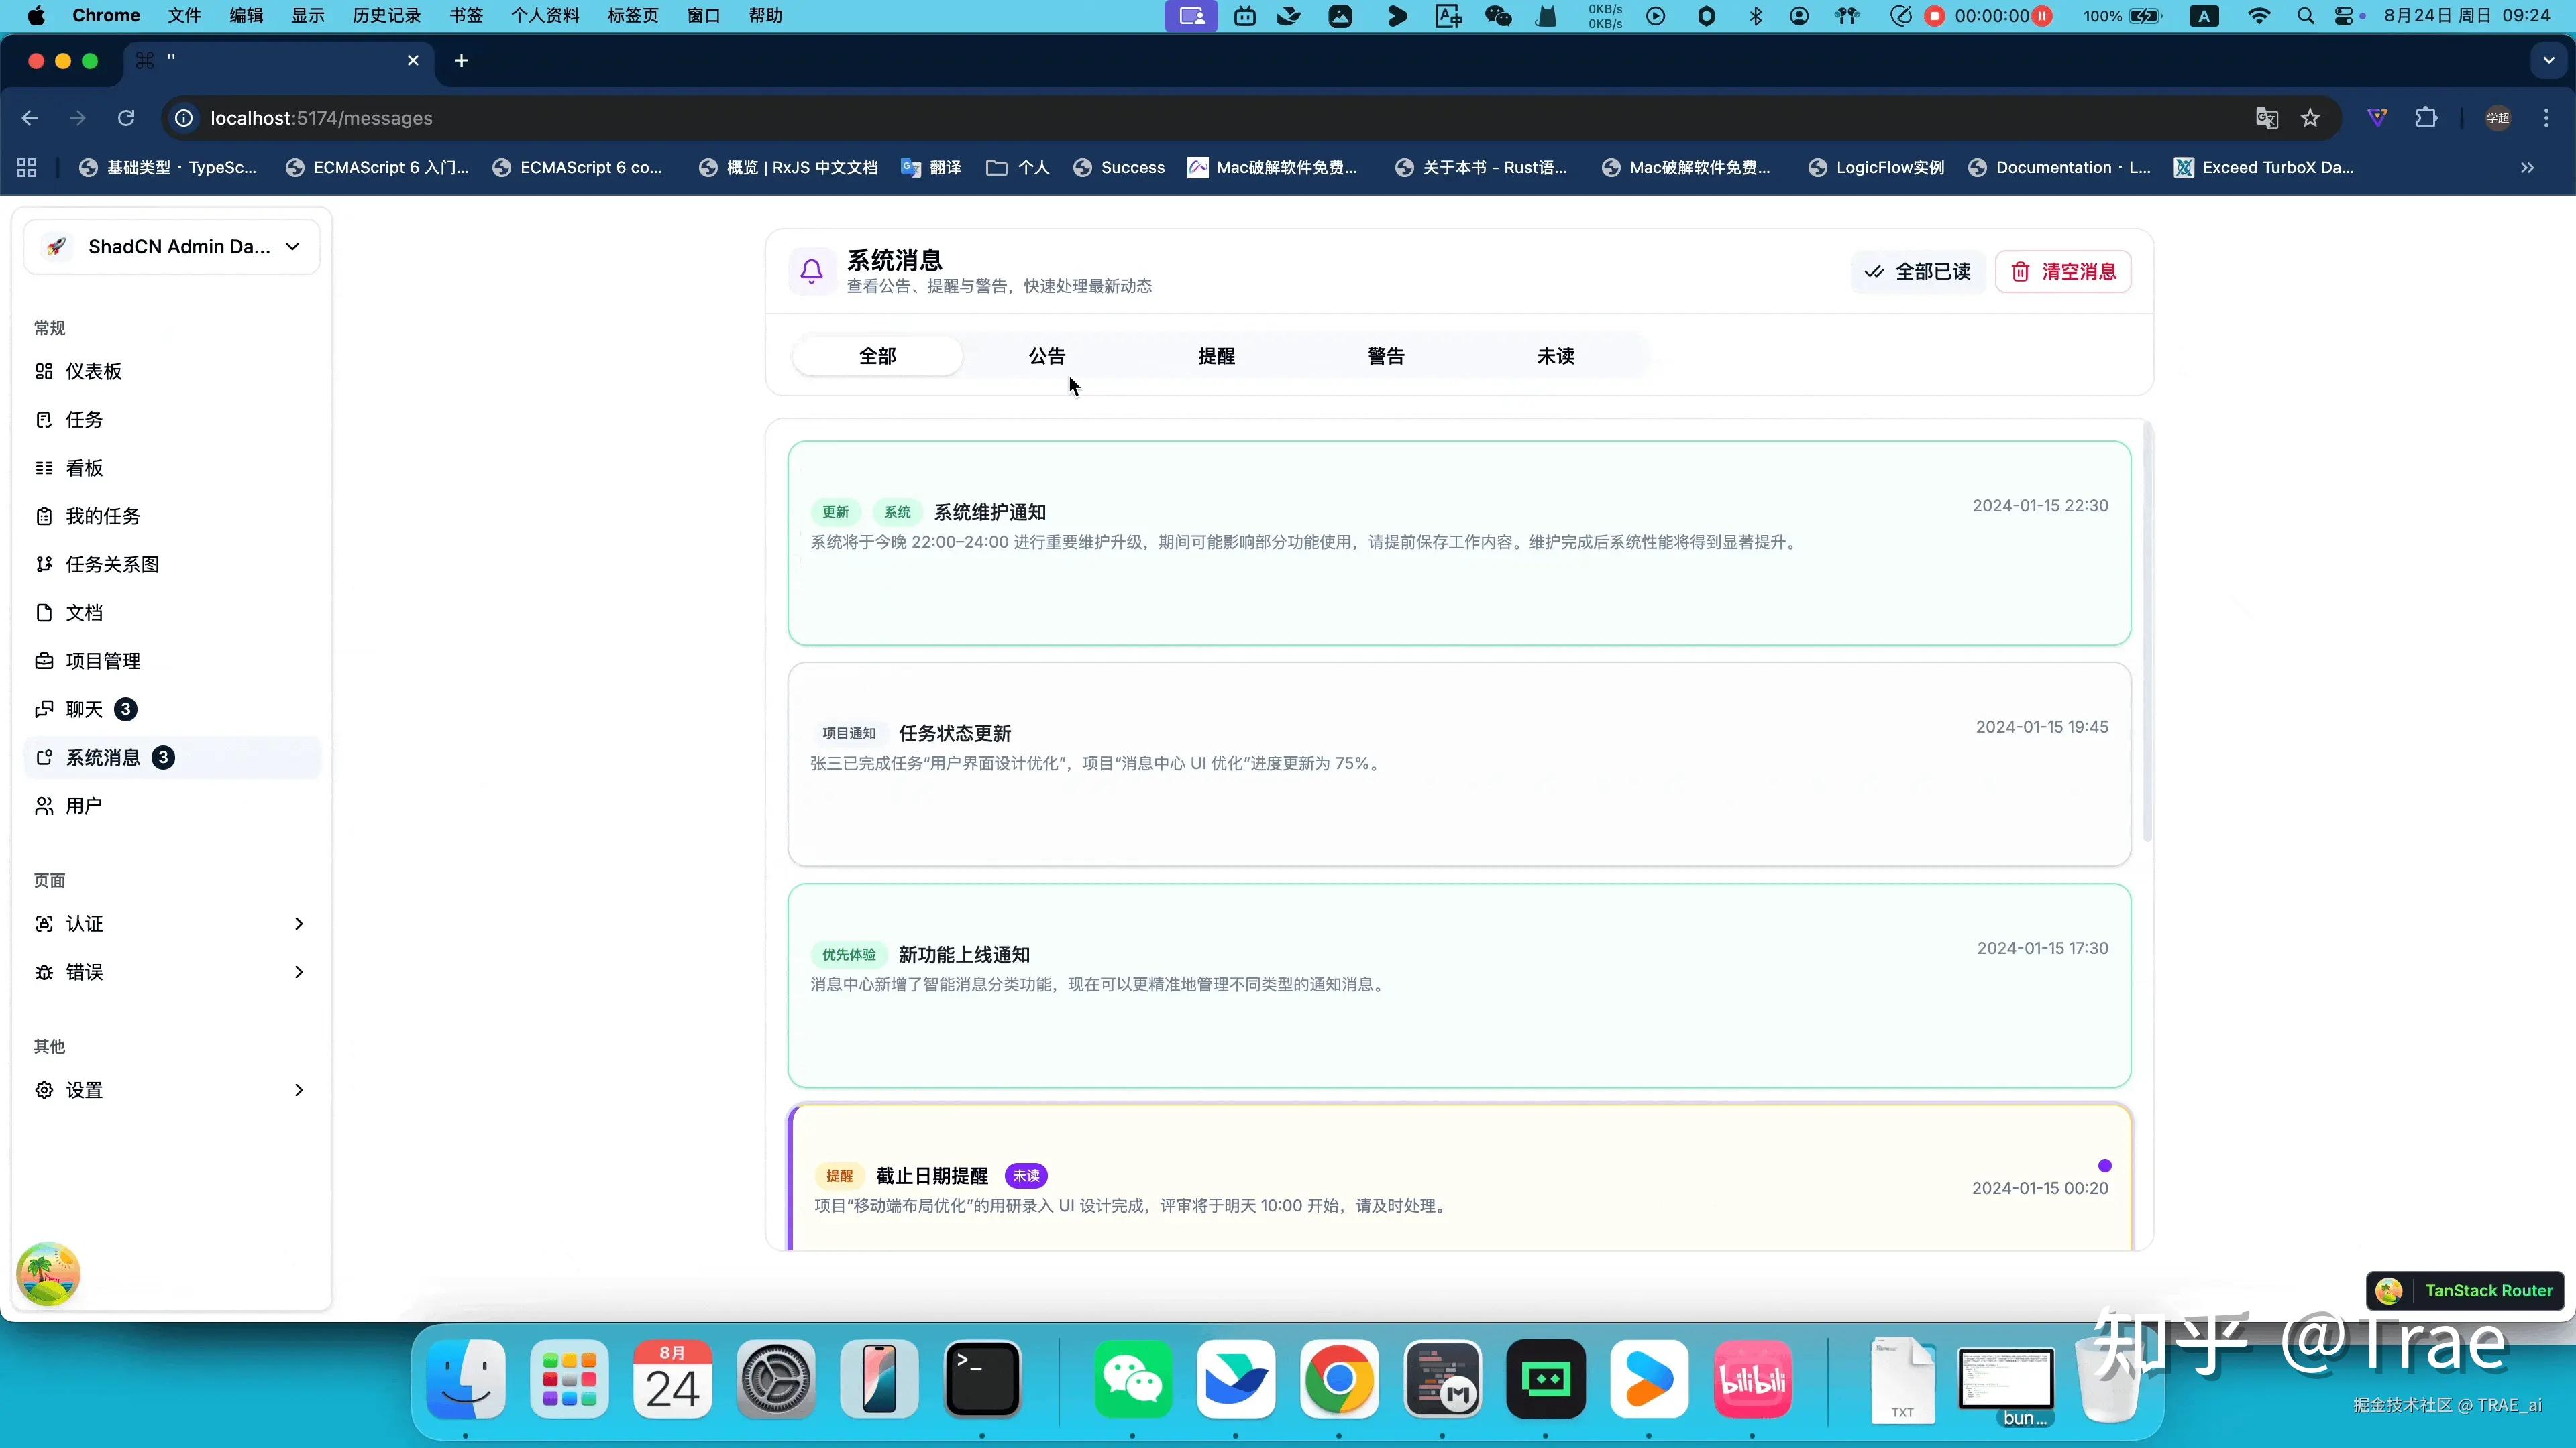Open 任务关系图 sidebar item

click(112, 564)
